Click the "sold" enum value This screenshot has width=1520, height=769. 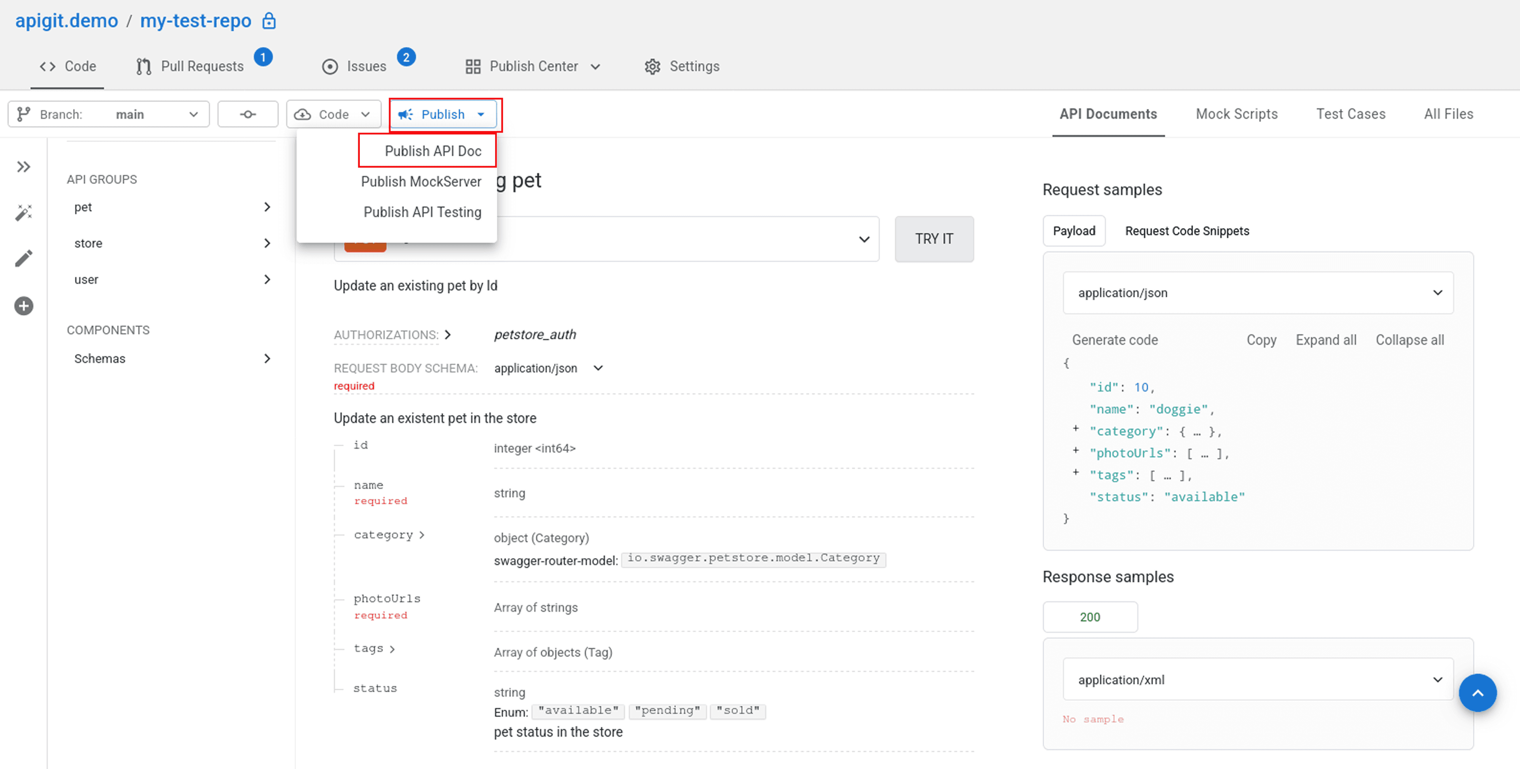click(738, 710)
